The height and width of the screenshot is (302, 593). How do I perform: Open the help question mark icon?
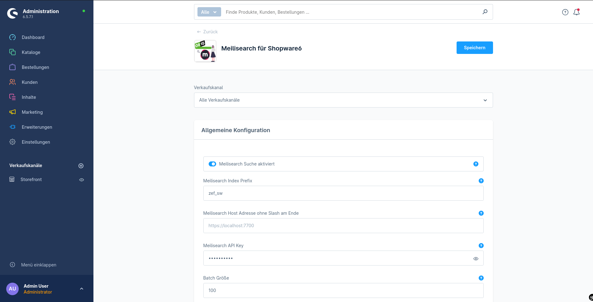pos(565,12)
